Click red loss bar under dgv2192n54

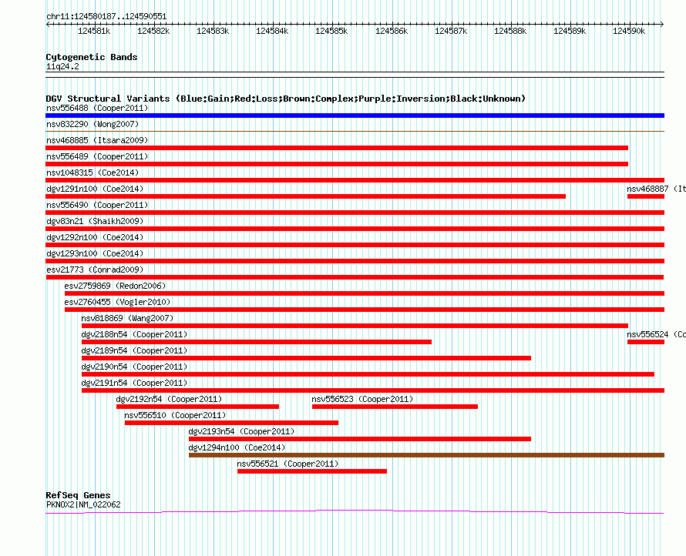197,407
